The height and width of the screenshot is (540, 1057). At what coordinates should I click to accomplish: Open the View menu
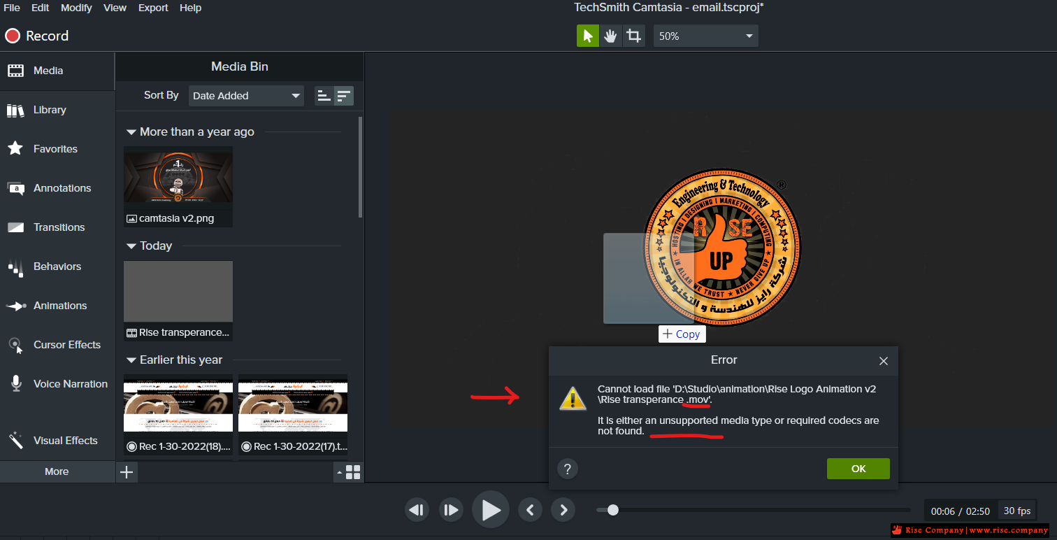point(115,8)
